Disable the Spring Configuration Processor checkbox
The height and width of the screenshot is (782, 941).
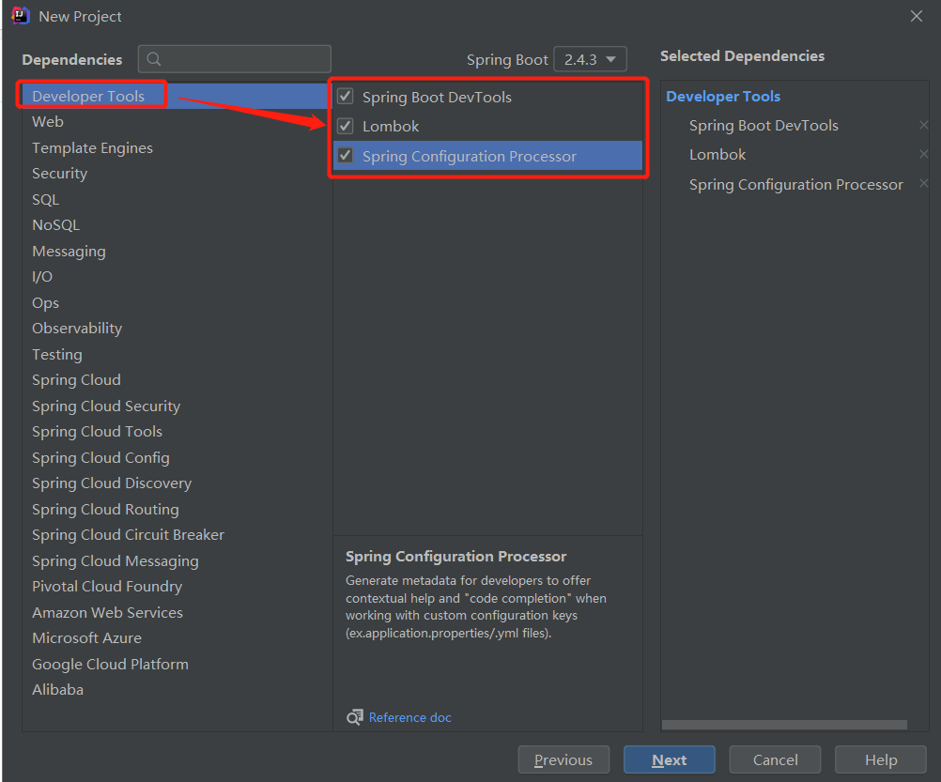tap(345, 155)
